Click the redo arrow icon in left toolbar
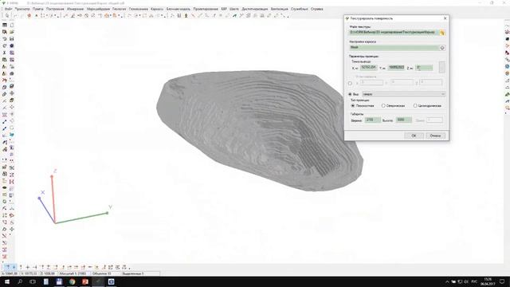This screenshot has width=510, height=287. tap(5, 45)
